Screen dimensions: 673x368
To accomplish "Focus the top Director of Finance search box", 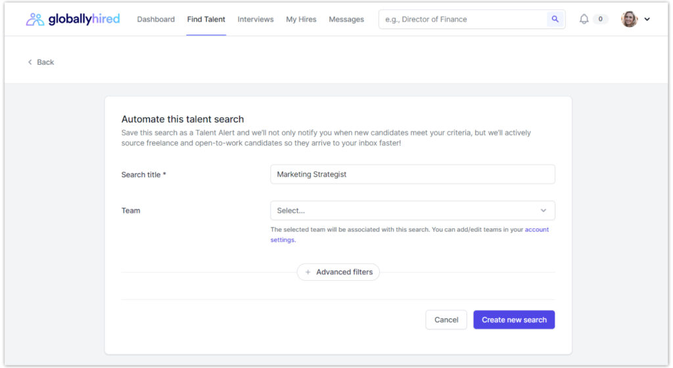I will click(x=463, y=20).
